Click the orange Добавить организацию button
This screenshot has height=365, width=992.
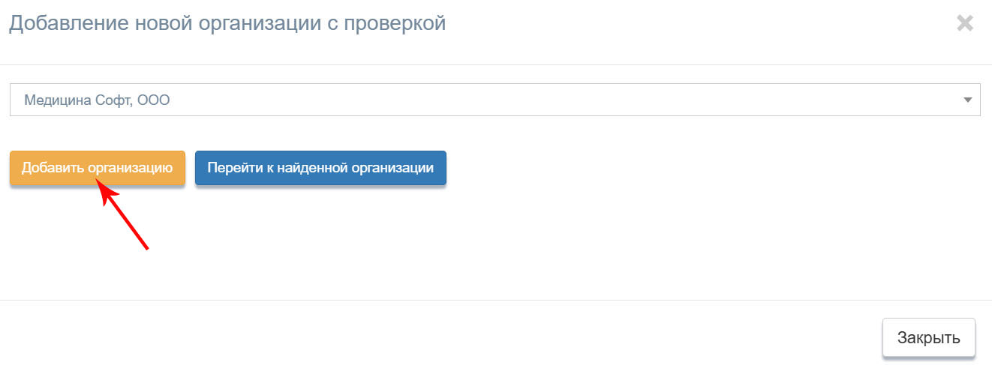[98, 168]
